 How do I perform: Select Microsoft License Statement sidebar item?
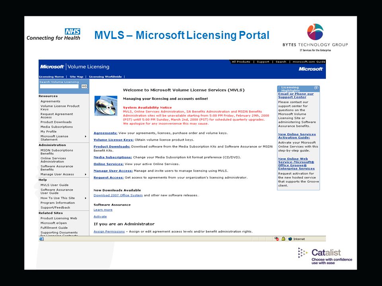55,138
